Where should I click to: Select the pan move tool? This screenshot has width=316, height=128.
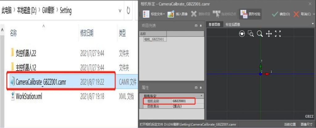tap(268, 34)
